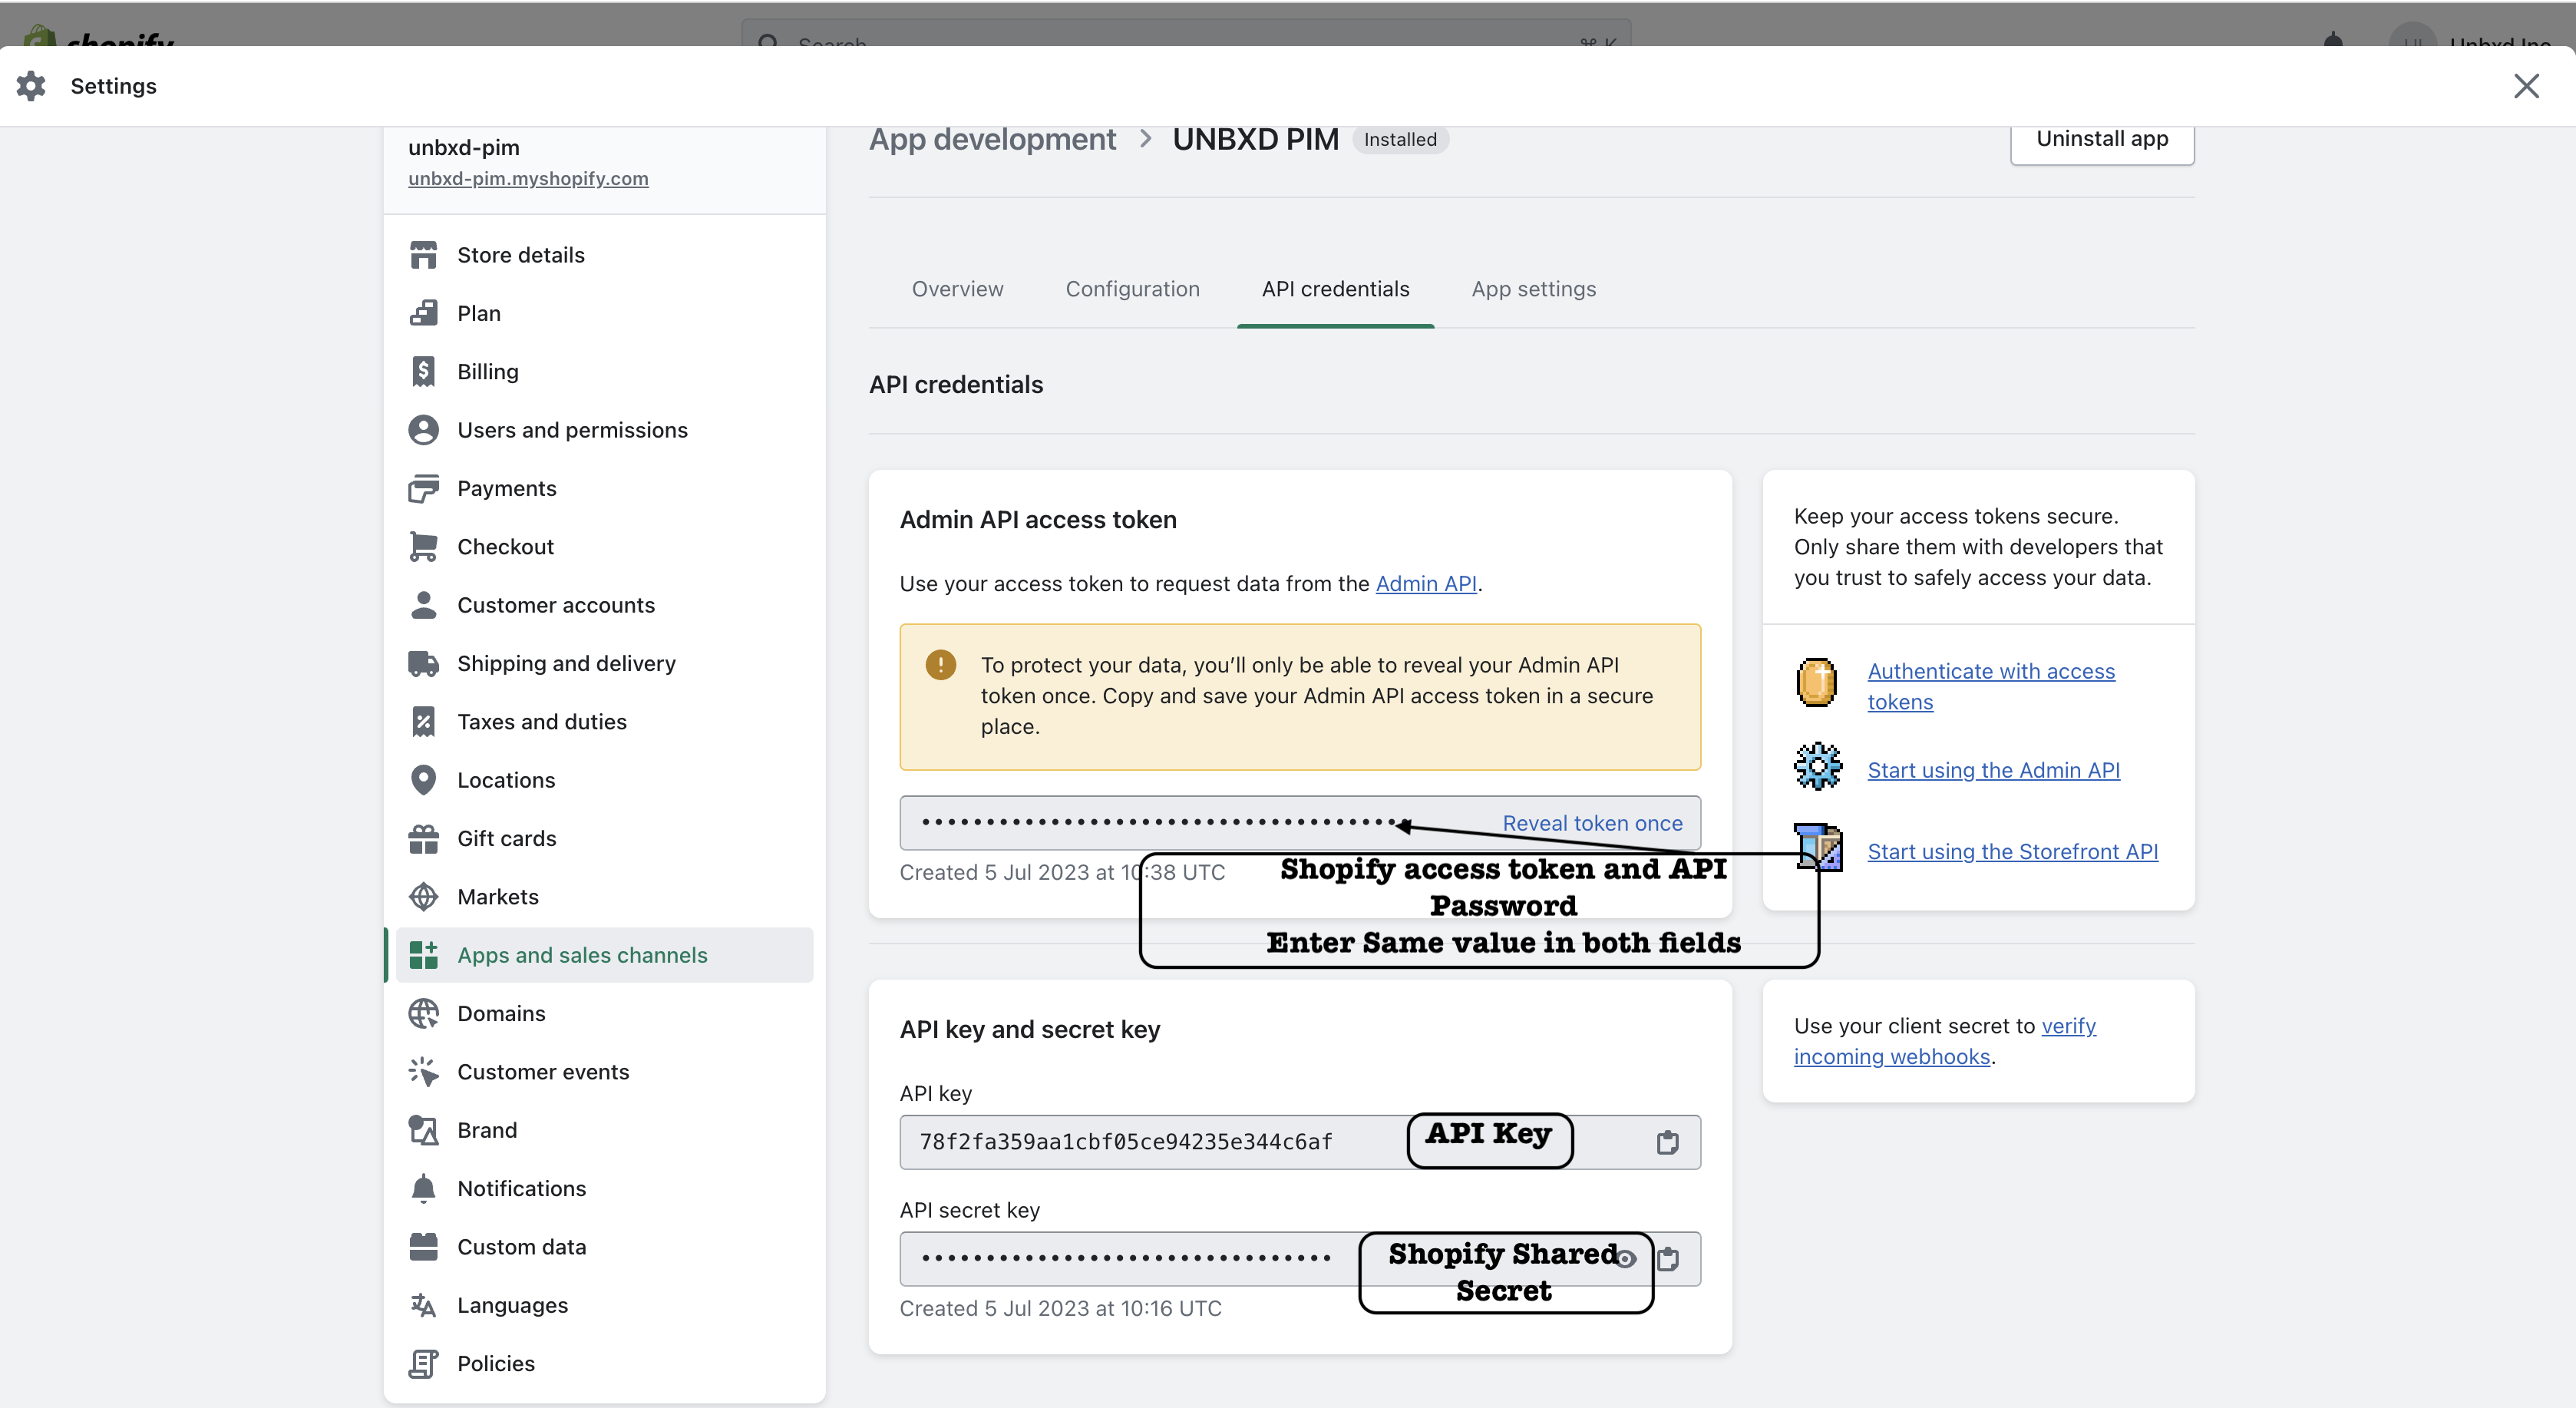Click the Taxes and duties percent icon
This screenshot has height=1408, width=2576.
[x=423, y=721]
